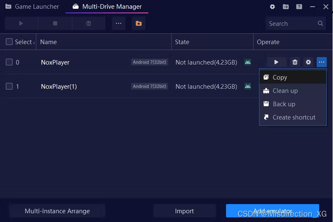Click green Android icon in NoxPlayer(1) row
The image size is (333, 222).
[248, 86]
